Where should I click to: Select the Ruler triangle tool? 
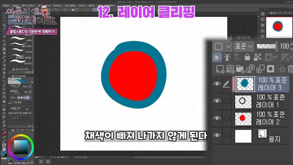[4, 117]
